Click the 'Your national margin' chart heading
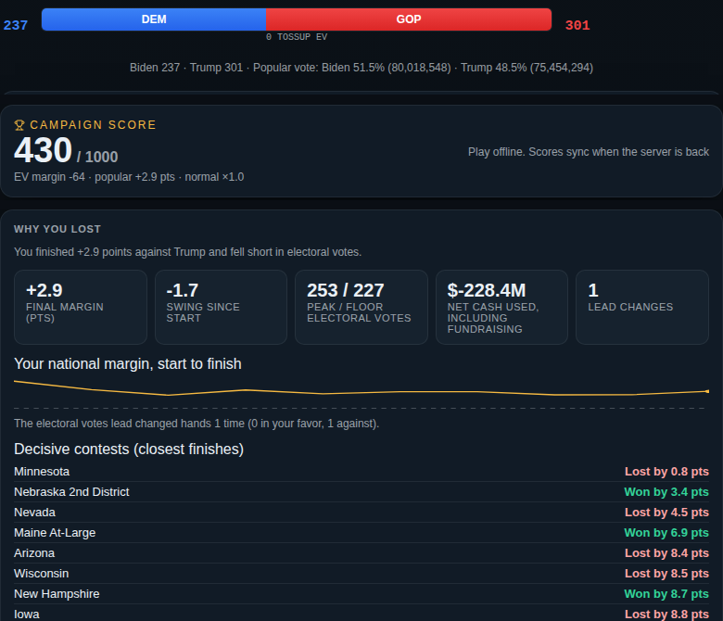Screen dimensions: 723x621 point(128,364)
